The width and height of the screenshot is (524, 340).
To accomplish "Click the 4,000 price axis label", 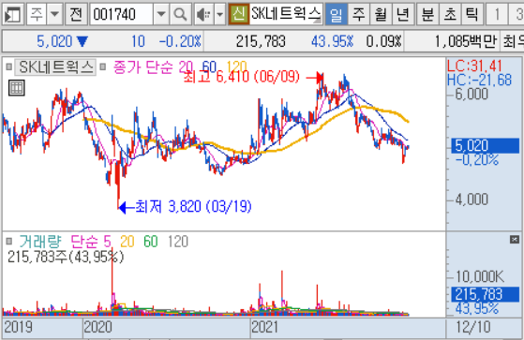I will (472, 200).
